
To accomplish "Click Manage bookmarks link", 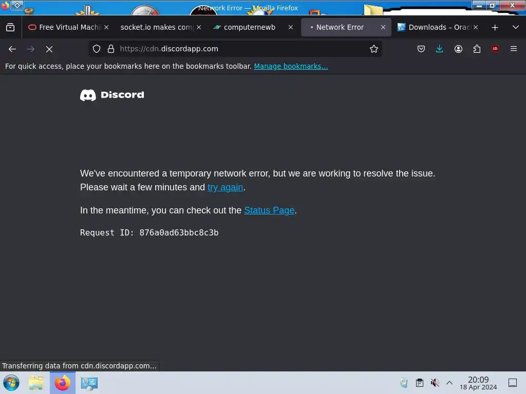I will click(x=291, y=66).
